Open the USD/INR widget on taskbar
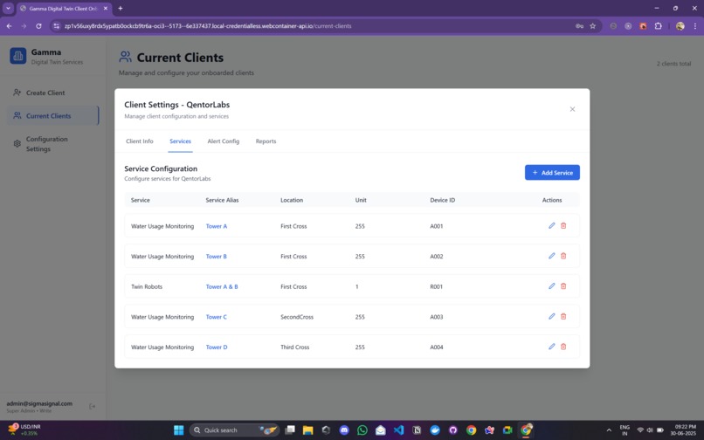Viewport: 704px width, 440px height. [x=24, y=430]
